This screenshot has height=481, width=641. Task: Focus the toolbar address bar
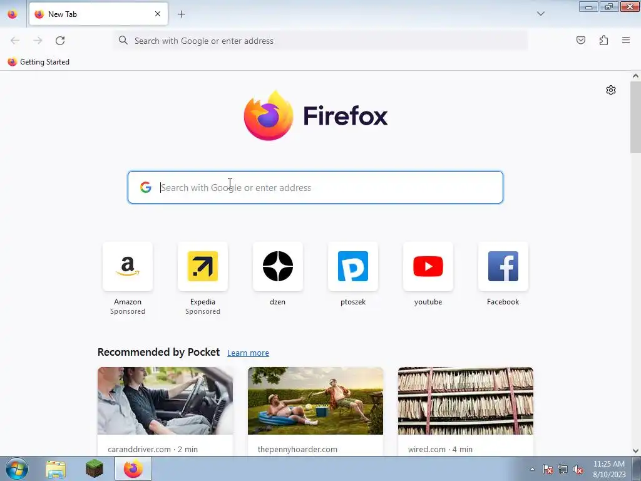point(320,41)
